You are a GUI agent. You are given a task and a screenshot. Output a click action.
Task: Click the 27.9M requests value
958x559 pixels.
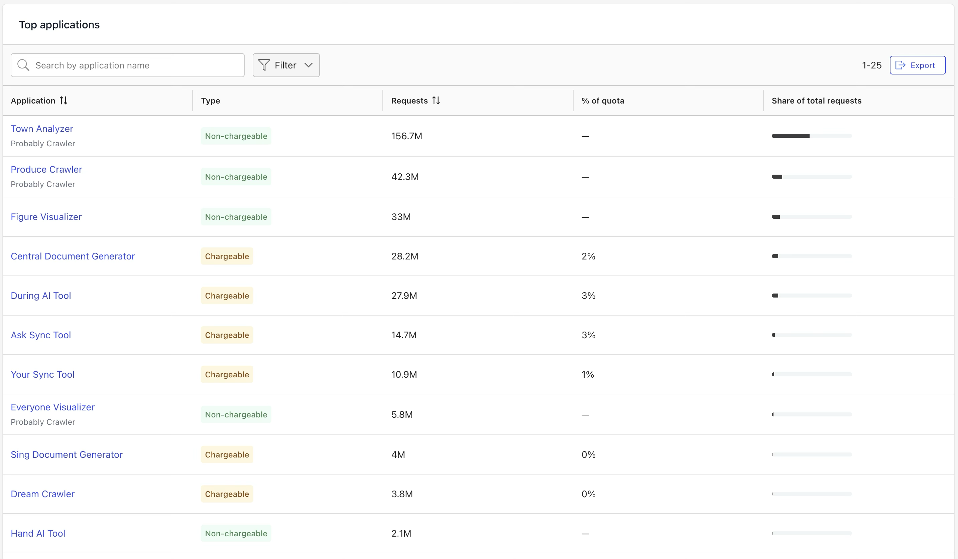point(404,296)
